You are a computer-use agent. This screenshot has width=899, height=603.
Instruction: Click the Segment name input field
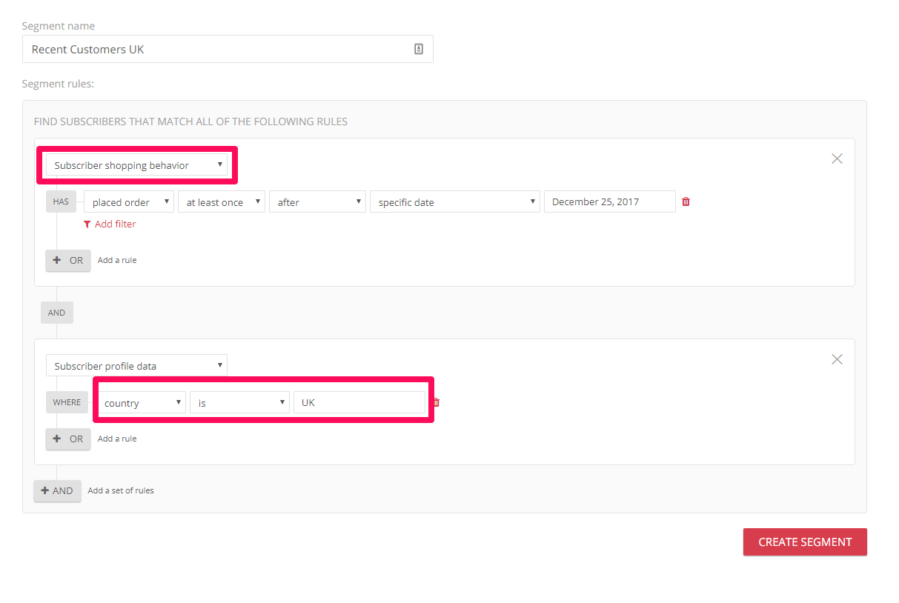(228, 49)
